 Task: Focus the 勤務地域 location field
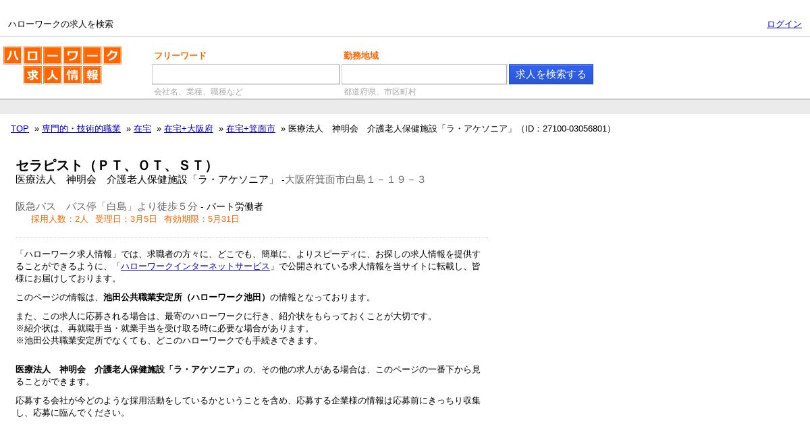tap(424, 74)
